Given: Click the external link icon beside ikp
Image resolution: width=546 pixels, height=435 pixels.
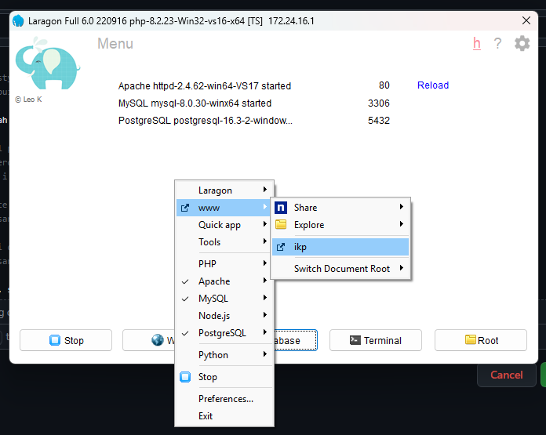Looking at the screenshot, I should coord(281,247).
